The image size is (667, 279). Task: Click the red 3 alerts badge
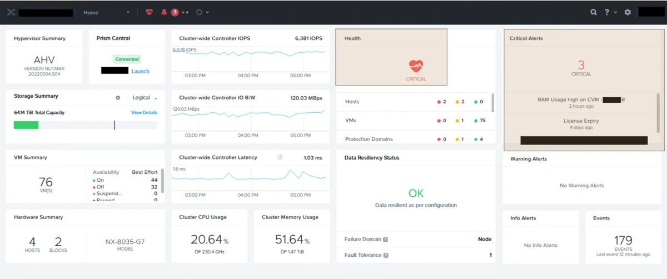coord(175,12)
